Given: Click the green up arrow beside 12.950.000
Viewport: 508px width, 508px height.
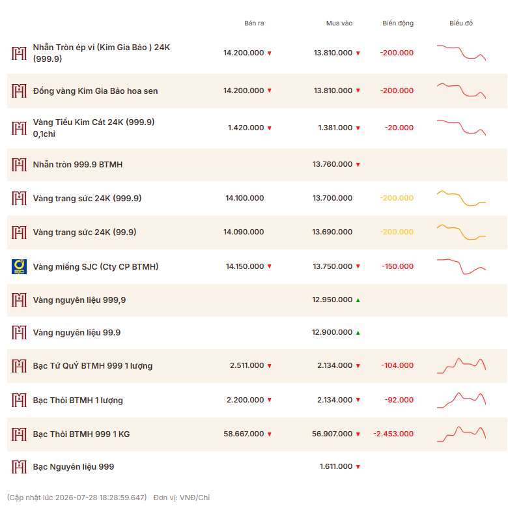Looking at the screenshot, I should tap(358, 300).
